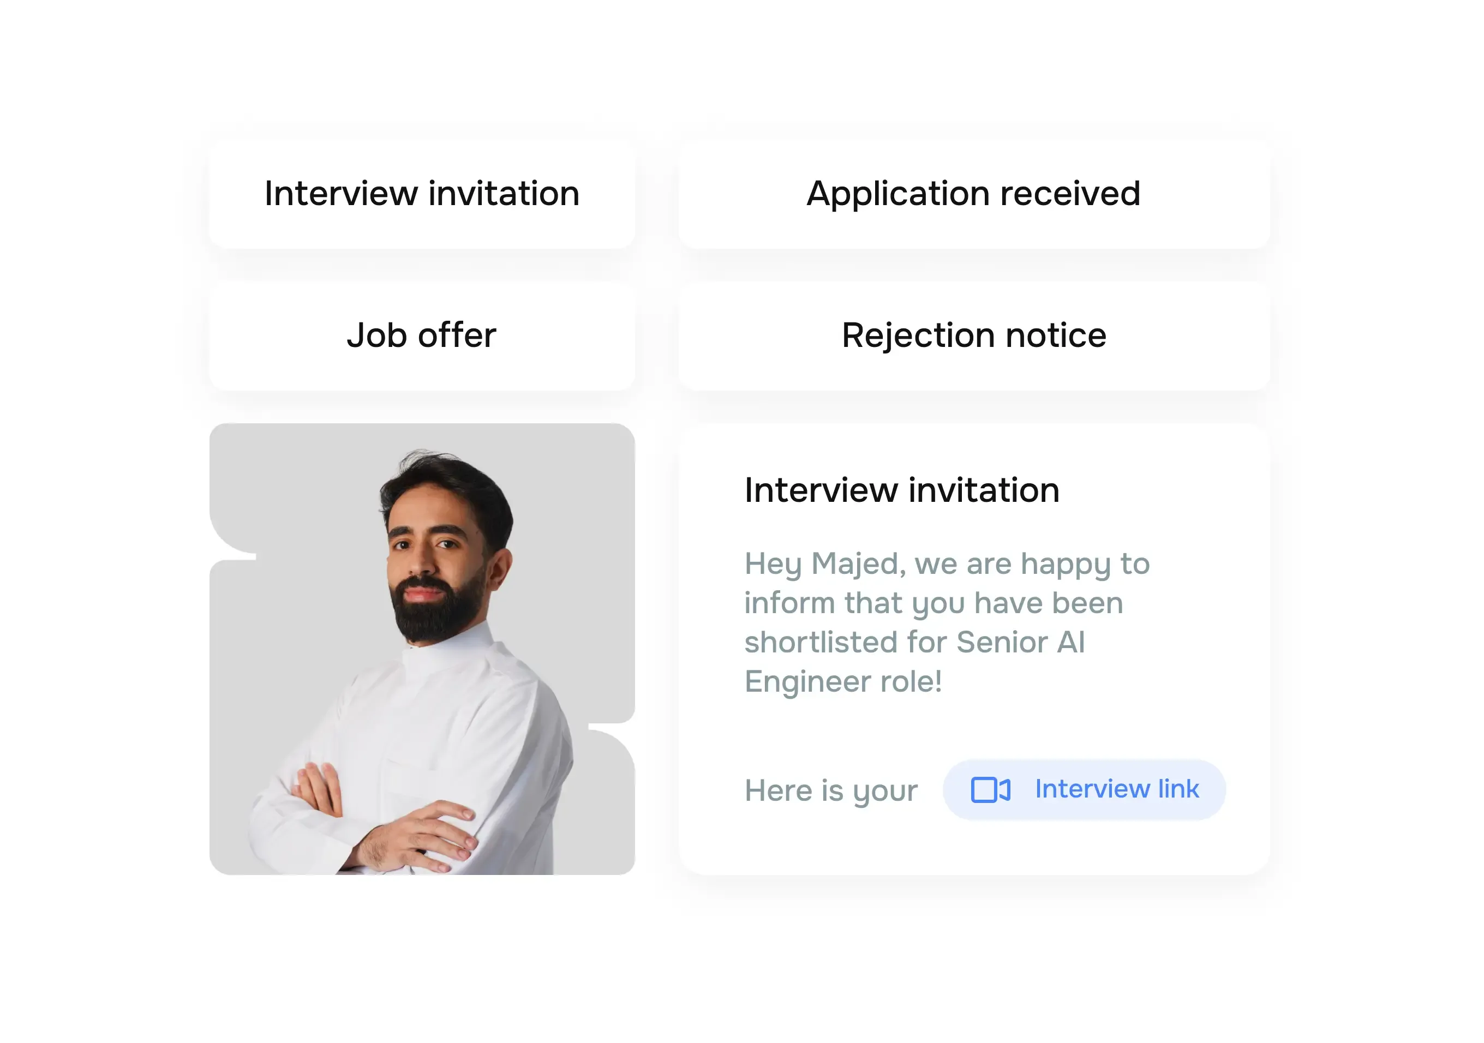Click the candidate's profile photo

coord(421,649)
